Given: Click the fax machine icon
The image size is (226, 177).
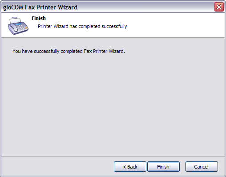Looking at the screenshot, I should tap(18, 26).
